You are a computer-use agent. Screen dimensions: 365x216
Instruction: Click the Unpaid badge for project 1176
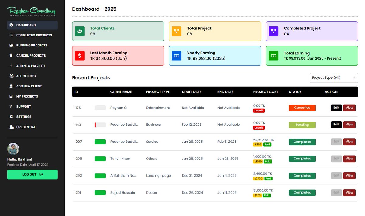click(259, 111)
